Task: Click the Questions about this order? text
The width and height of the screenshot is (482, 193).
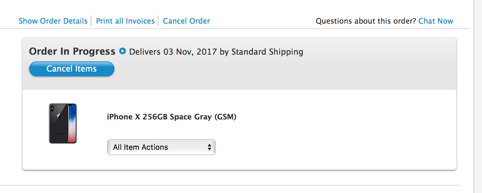Action: 366,21
